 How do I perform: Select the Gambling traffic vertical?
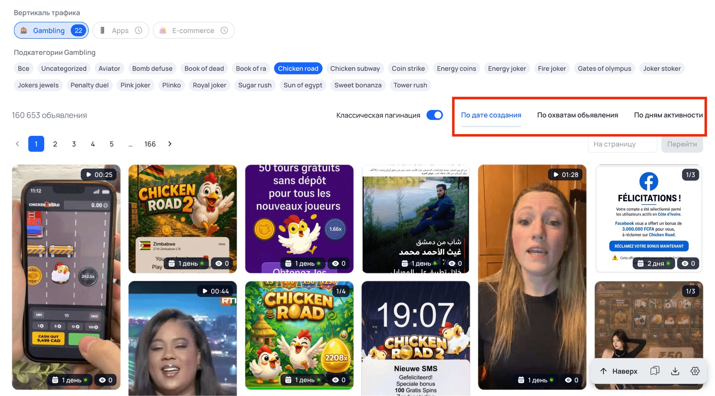[51, 30]
